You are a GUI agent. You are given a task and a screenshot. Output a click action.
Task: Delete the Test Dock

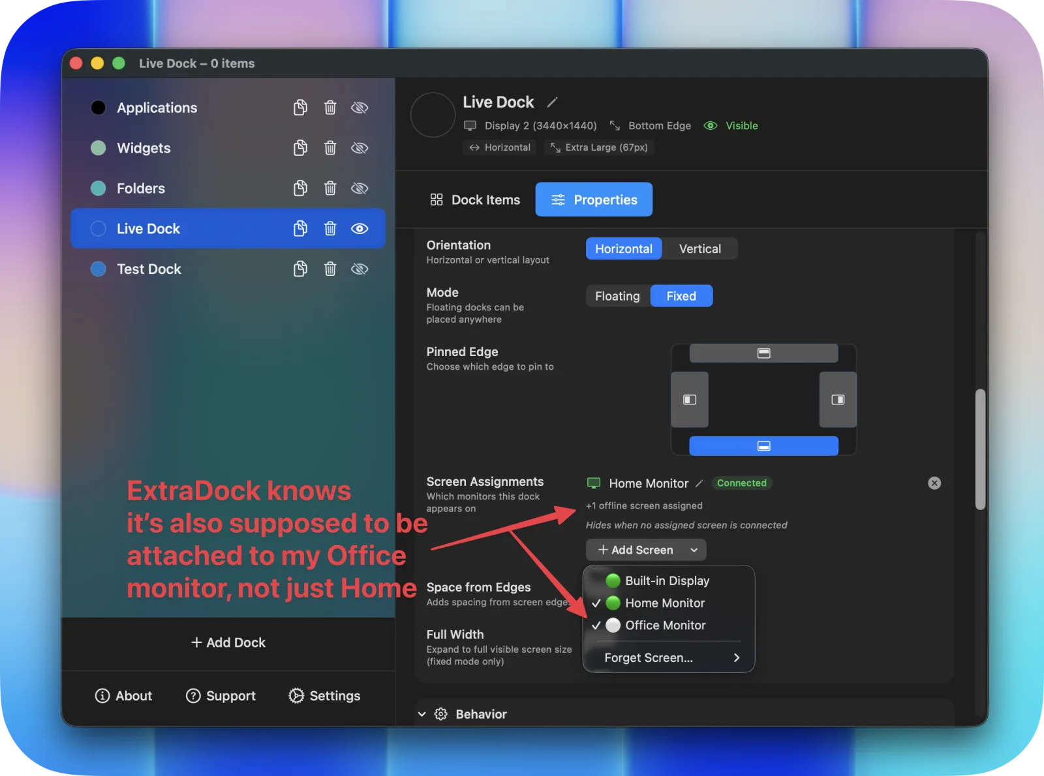tap(330, 269)
